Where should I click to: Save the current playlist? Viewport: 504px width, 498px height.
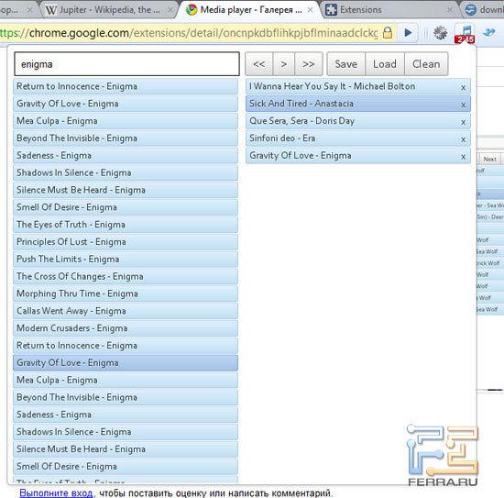pos(345,64)
